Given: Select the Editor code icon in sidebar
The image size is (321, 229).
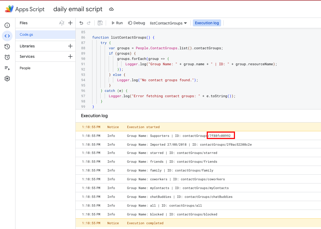Looking at the screenshot, I should pyautogui.click(x=7, y=36).
